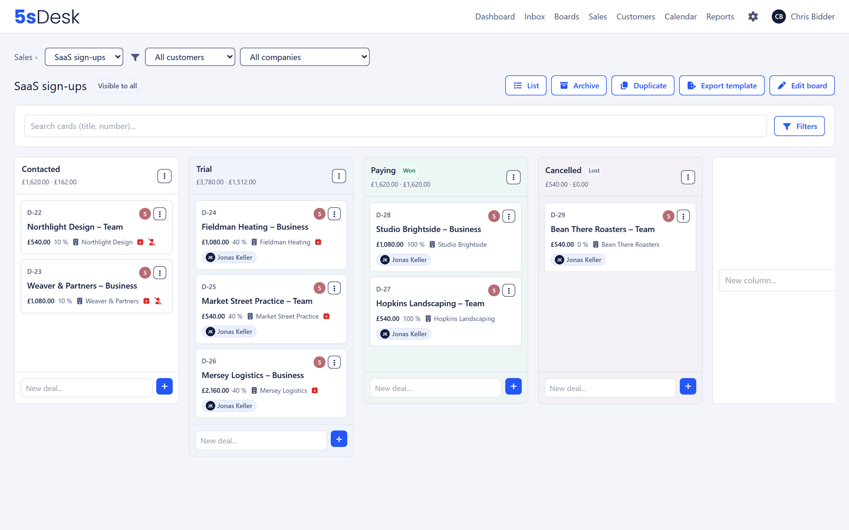
Task: Click the CB user avatar
Action: tap(779, 16)
